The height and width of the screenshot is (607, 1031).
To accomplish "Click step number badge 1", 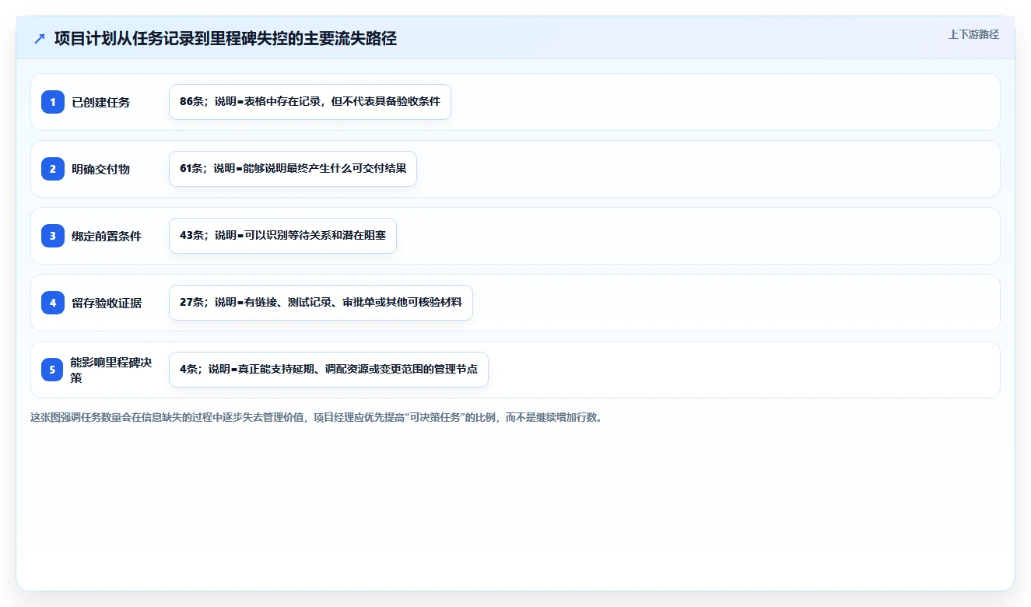I will click(x=53, y=102).
